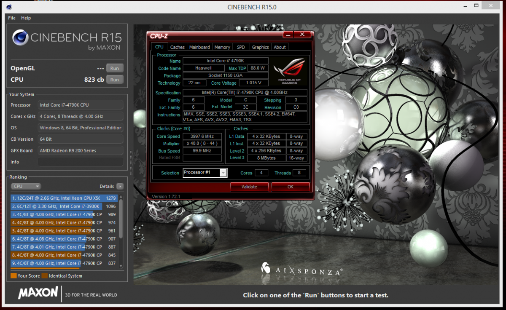
Task: Click the Ranking list scroll-up arrow
Action: pyautogui.click(x=121, y=196)
